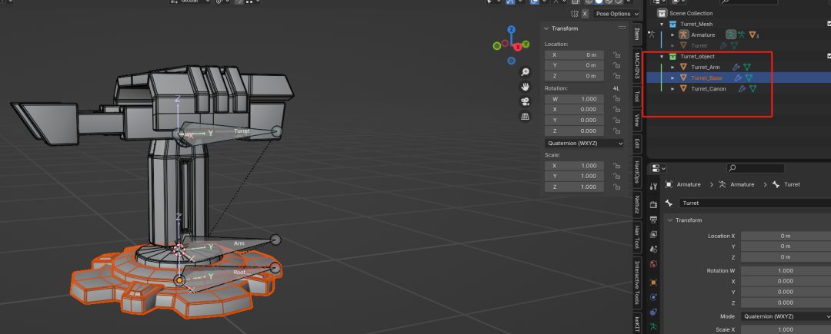Switch to the HardOps sidebar tab
This screenshot has width=831, height=334.
pos(636,172)
